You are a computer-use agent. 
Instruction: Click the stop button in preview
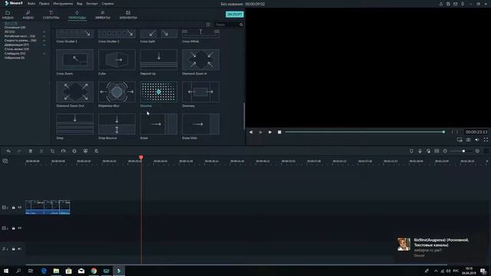(279, 132)
